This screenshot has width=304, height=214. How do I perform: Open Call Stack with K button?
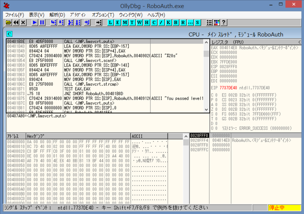click(168, 22)
